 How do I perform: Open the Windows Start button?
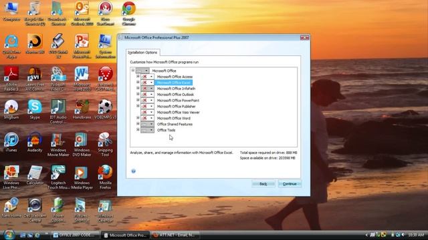pos(9,235)
